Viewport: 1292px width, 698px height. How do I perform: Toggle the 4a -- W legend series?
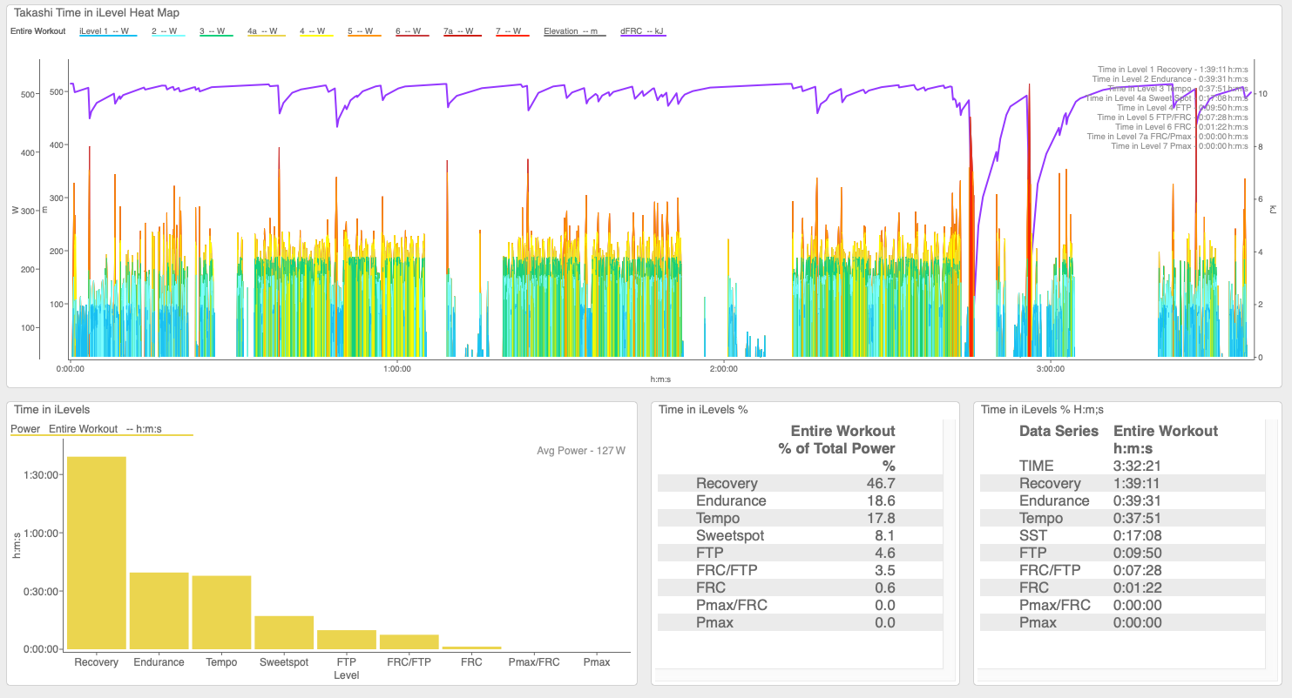click(x=266, y=31)
